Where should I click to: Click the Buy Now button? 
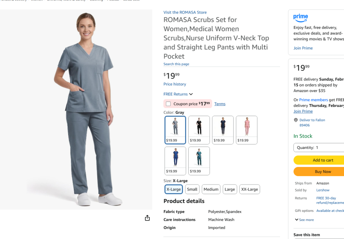click(x=319, y=172)
